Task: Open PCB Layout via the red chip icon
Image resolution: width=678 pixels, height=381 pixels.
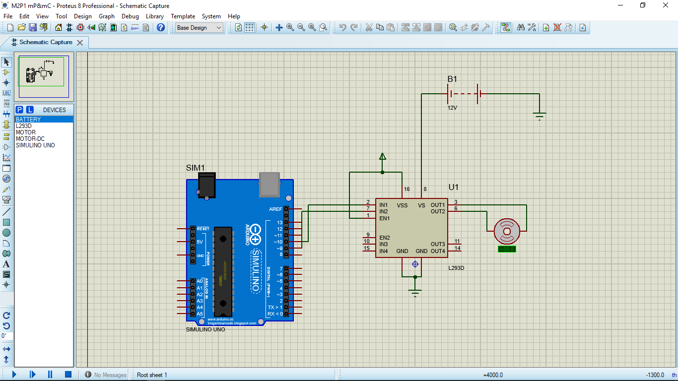Action: pos(80,28)
